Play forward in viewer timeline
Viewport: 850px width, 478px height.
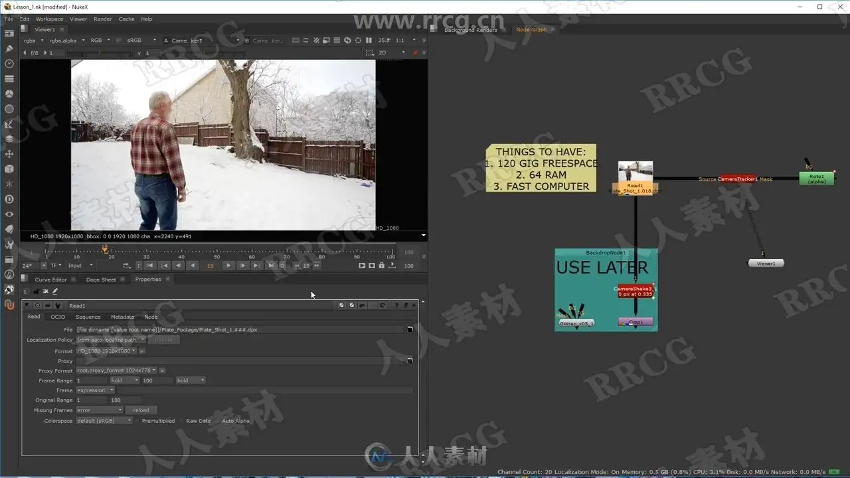click(x=228, y=266)
